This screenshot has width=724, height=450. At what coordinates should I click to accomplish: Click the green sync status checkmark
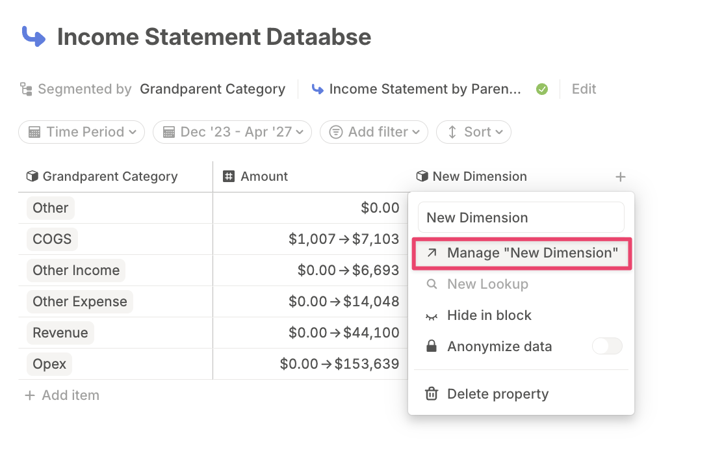click(x=542, y=89)
